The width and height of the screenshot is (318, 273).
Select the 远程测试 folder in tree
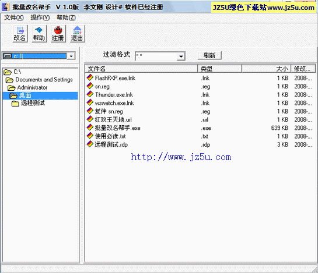pyautogui.click(x=28, y=103)
